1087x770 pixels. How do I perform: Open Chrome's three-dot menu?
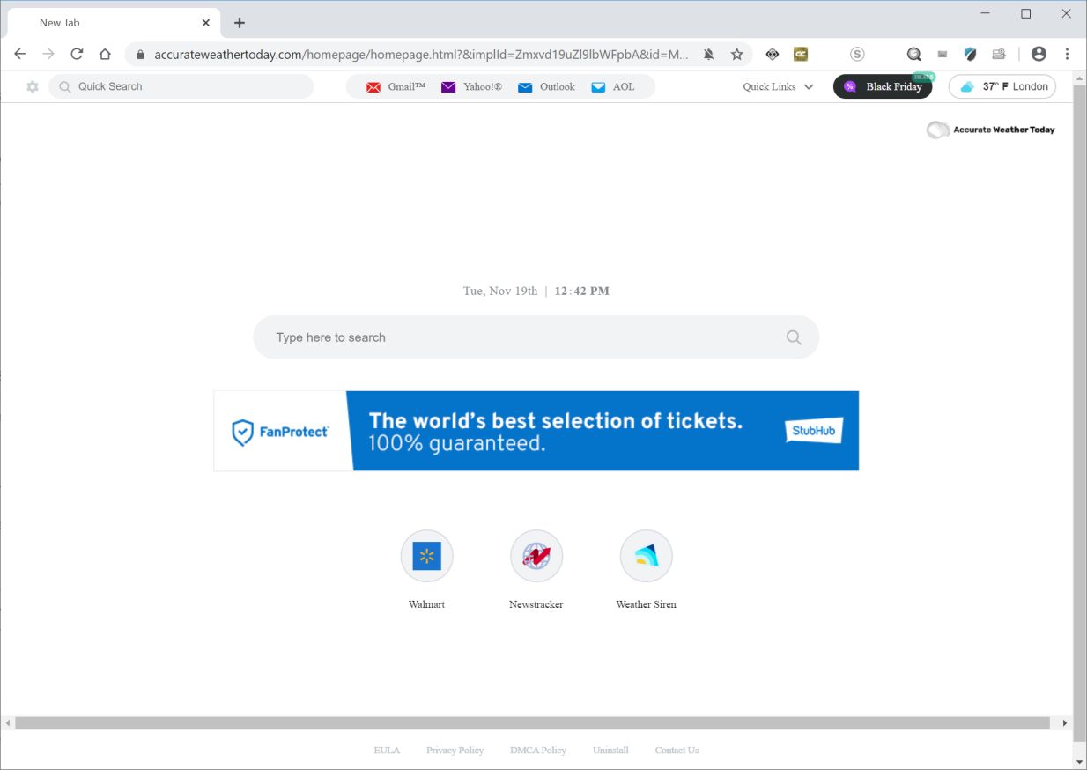pyautogui.click(x=1068, y=54)
